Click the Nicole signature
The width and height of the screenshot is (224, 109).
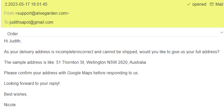(x=10, y=105)
